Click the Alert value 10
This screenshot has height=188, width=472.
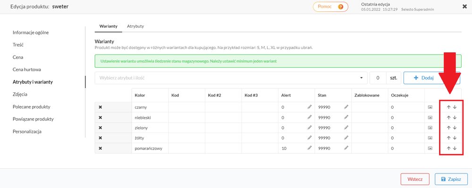284,148
